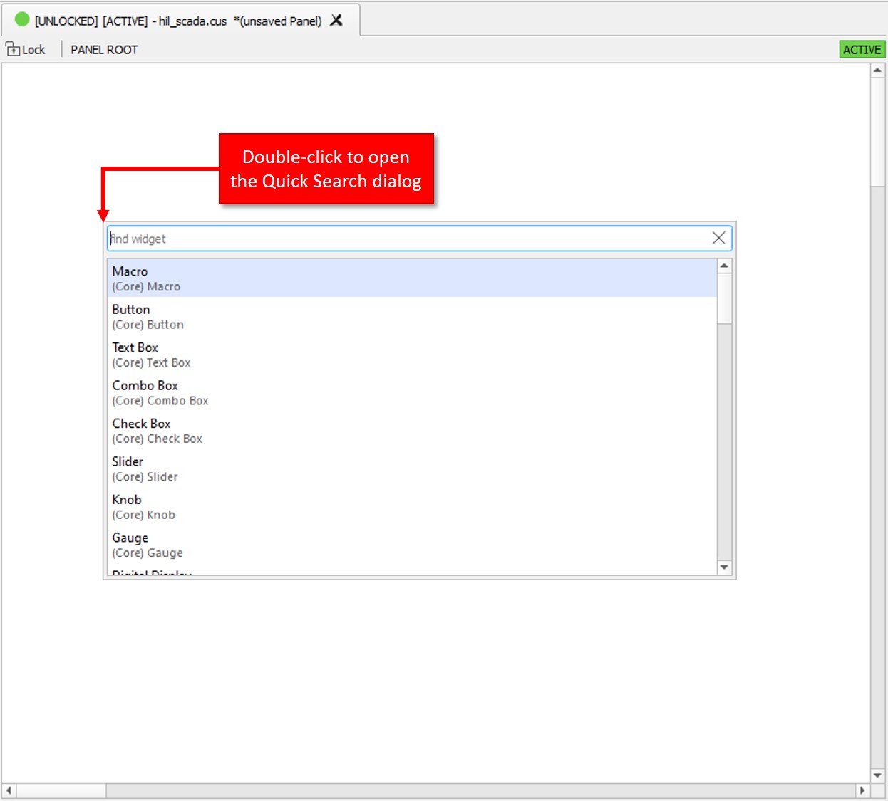Toggle the green ACTIVE status indicator
The height and width of the screenshot is (801, 888).
point(862,50)
